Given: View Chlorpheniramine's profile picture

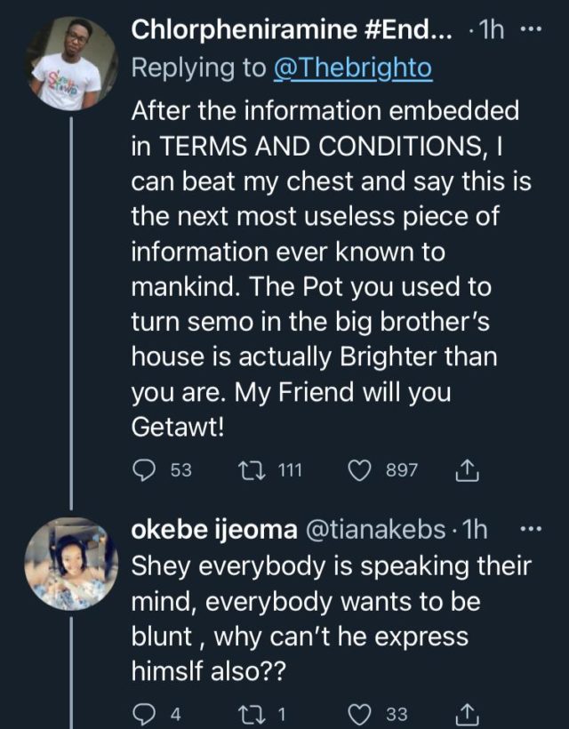Looking at the screenshot, I should (72, 63).
